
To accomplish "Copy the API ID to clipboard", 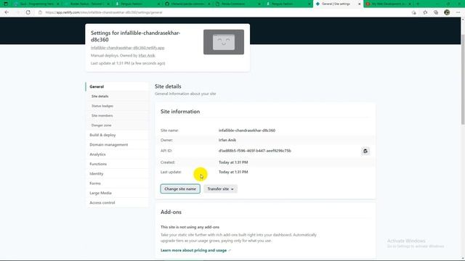I will [365, 151].
